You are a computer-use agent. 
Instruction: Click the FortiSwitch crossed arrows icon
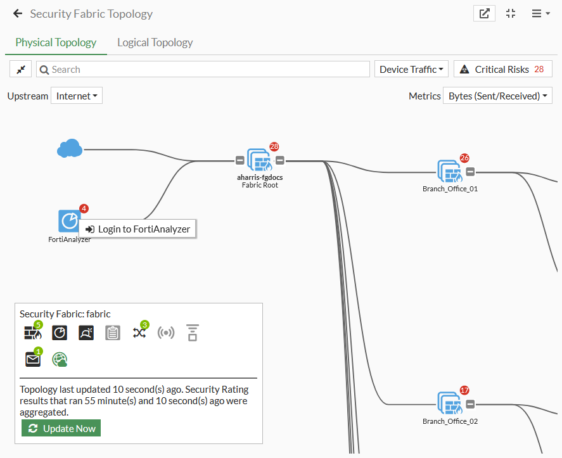pyautogui.click(x=139, y=333)
